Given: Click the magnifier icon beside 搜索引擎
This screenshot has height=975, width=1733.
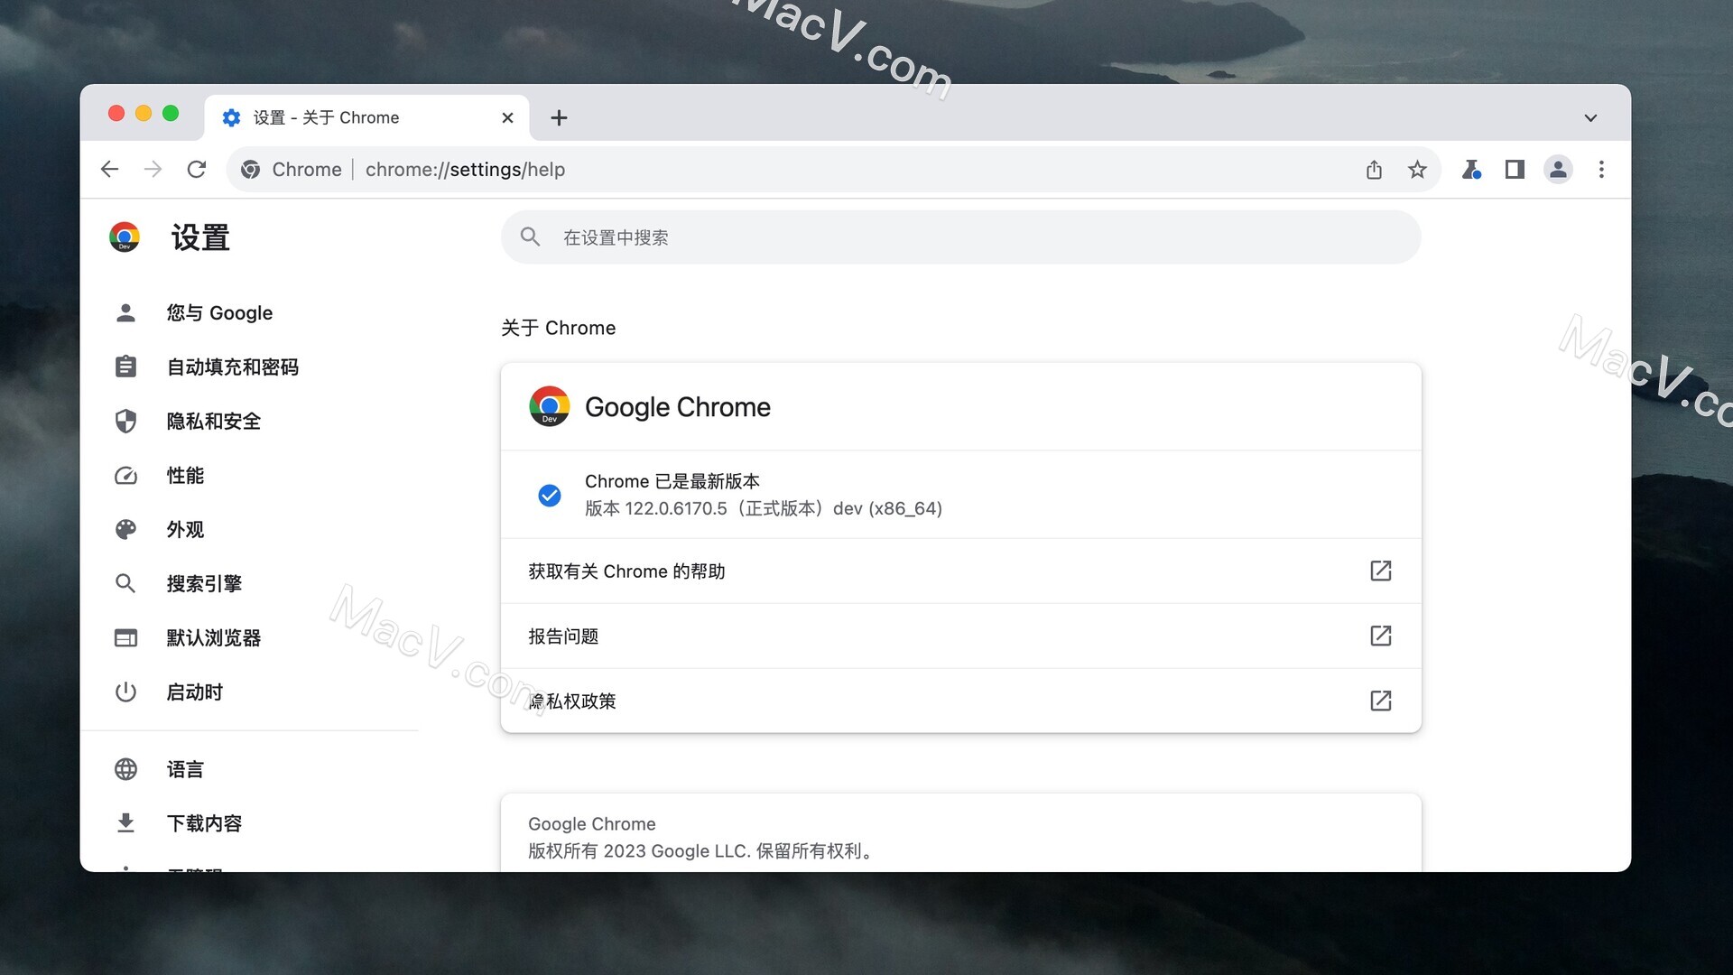Looking at the screenshot, I should [125, 584].
